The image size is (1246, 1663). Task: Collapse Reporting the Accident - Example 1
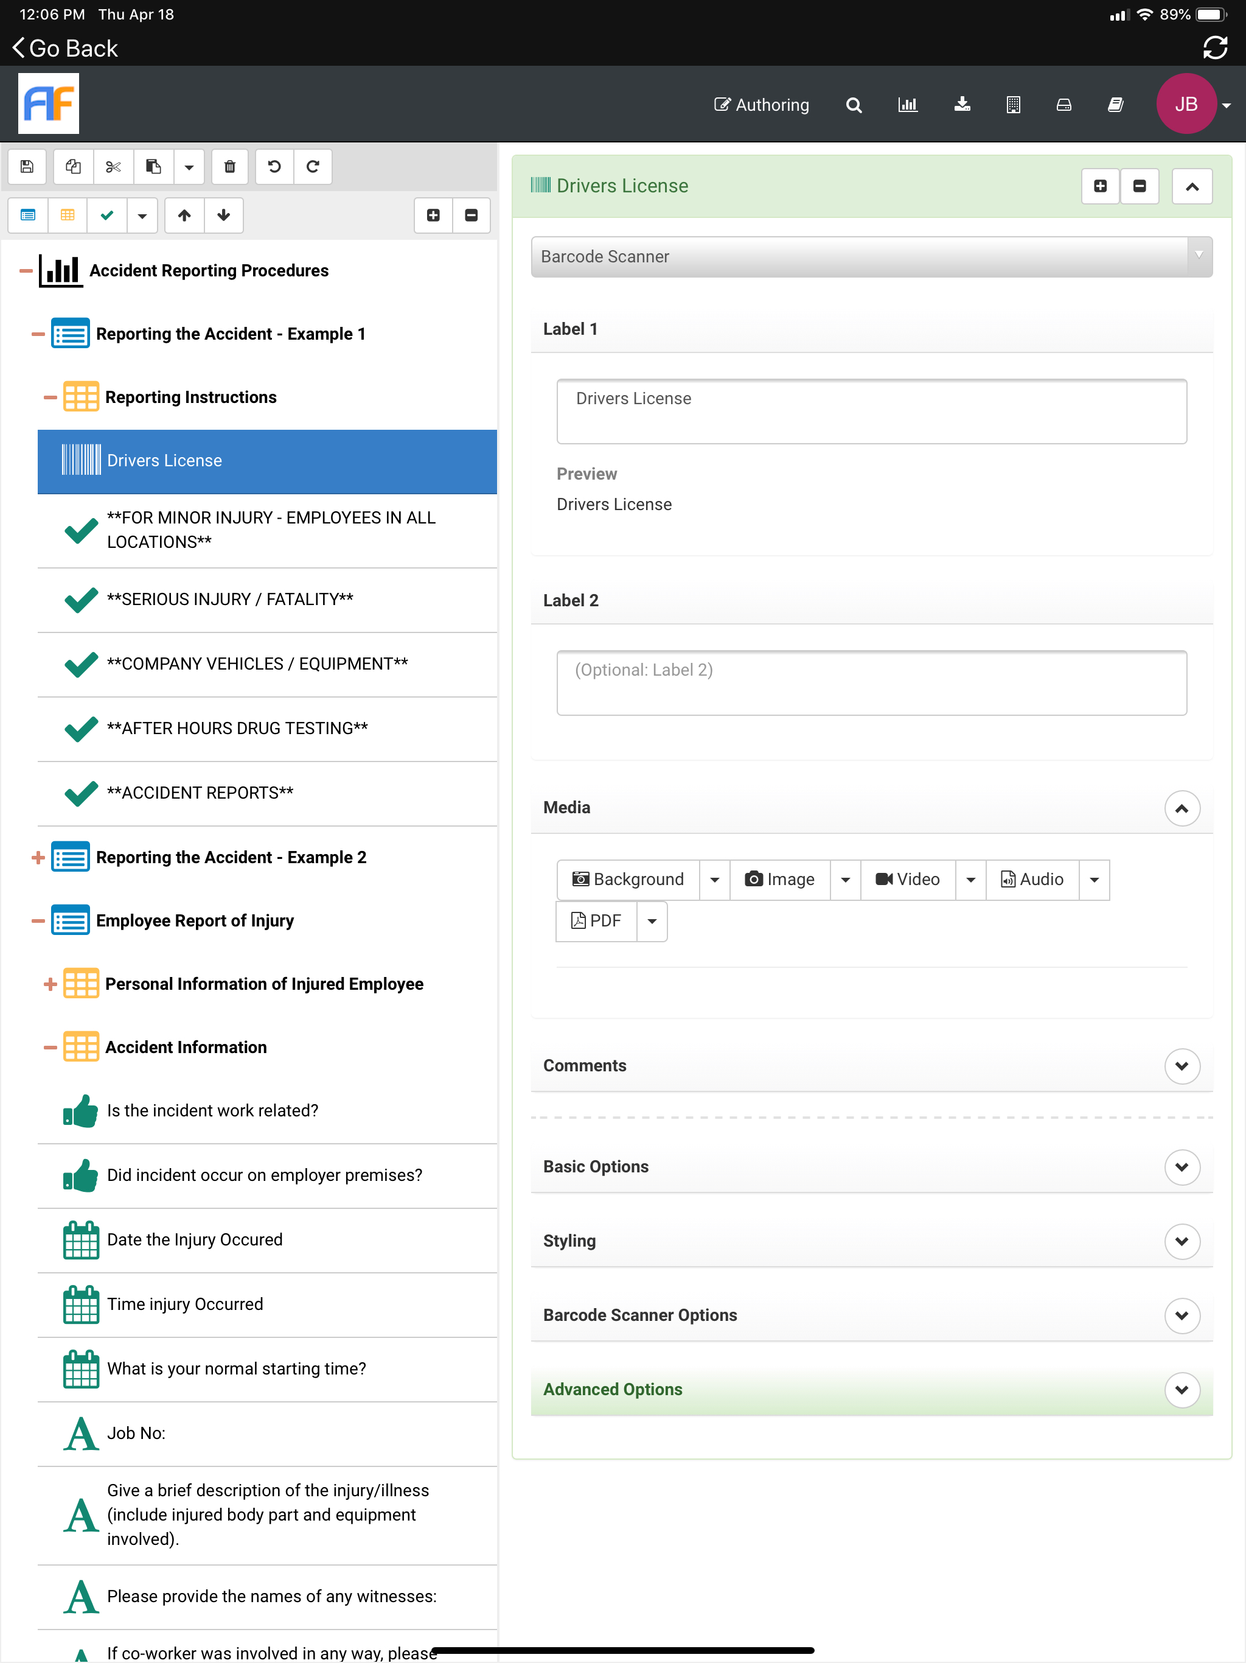pyautogui.click(x=38, y=334)
